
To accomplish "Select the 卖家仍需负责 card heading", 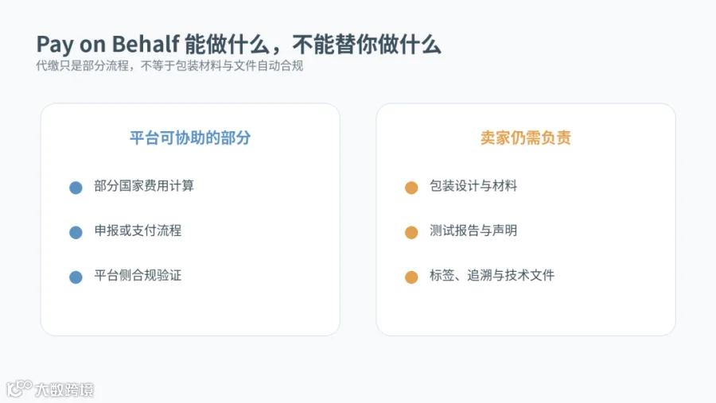I will click(x=526, y=138).
